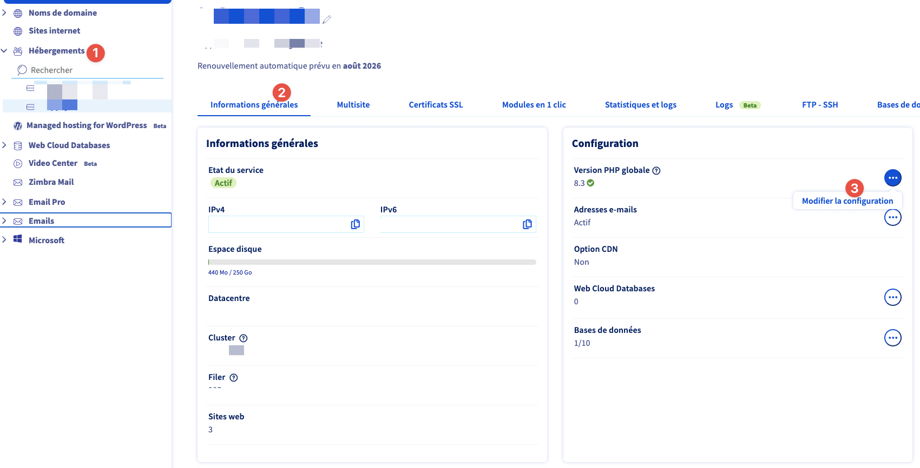The image size is (920, 468).
Task: Expand the Email Pro section
Action: (x=4, y=202)
